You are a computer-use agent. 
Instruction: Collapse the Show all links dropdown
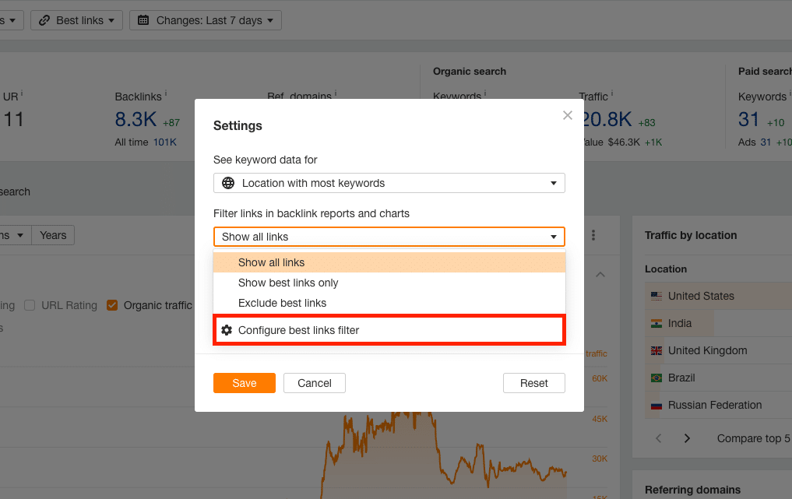(x=389, y=237)
